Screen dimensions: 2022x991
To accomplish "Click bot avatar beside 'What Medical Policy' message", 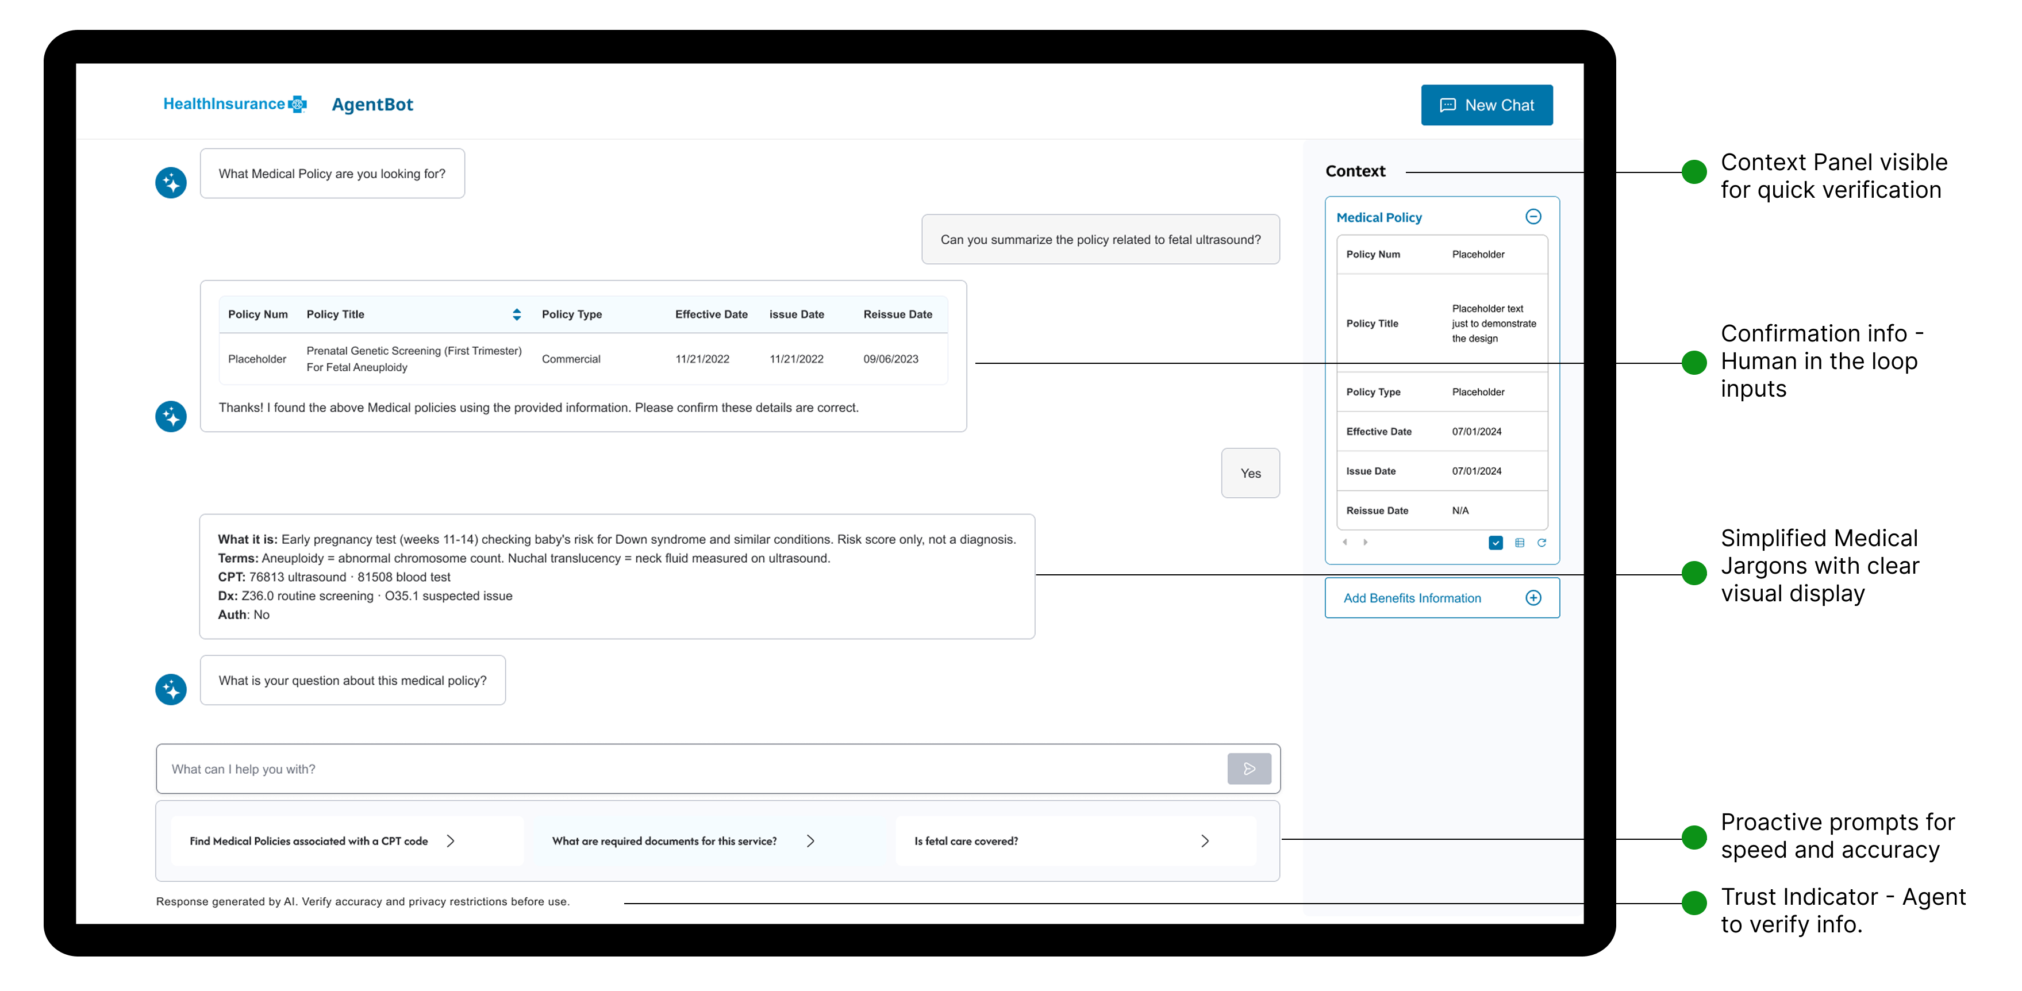I will click(x=170, y=182).
